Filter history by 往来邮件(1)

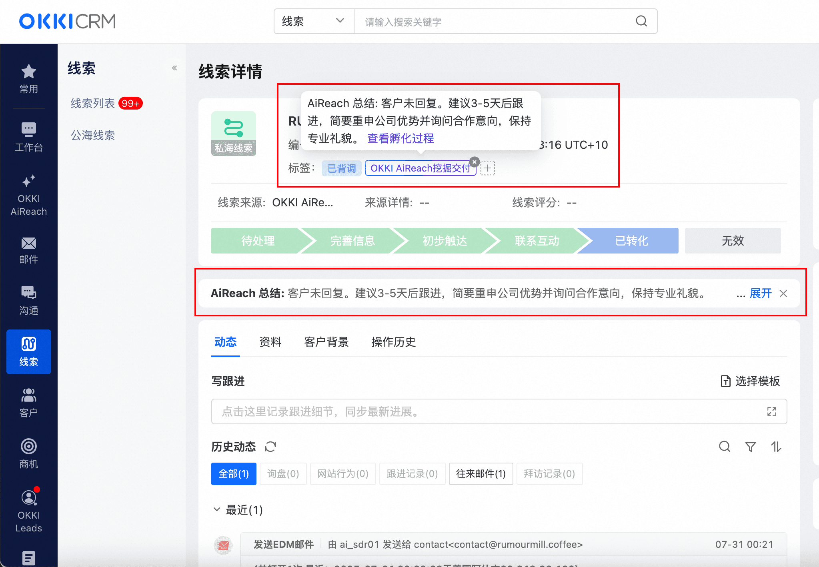tap(481, 474)
